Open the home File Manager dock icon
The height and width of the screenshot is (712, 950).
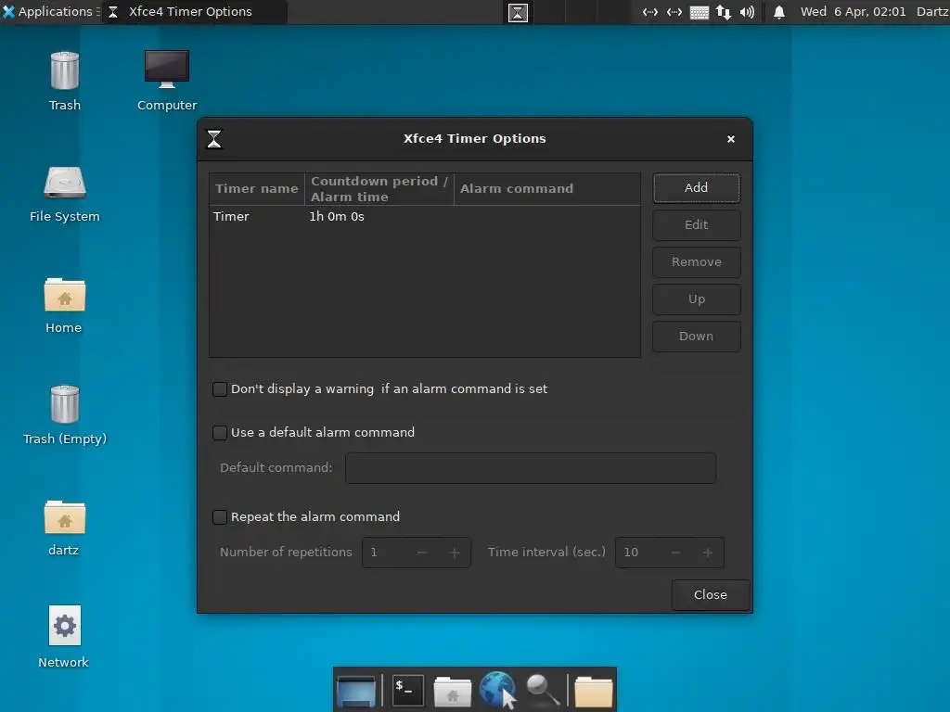click(453, 692)
